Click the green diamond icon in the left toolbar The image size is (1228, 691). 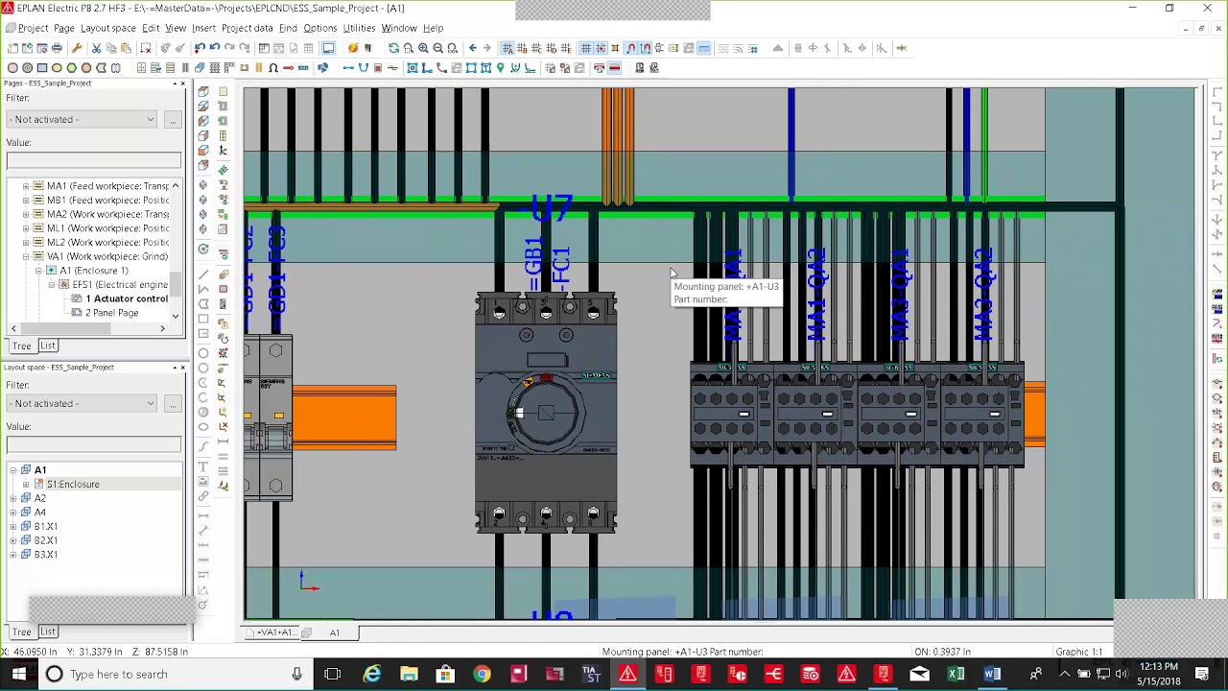(x=223, y=170)
